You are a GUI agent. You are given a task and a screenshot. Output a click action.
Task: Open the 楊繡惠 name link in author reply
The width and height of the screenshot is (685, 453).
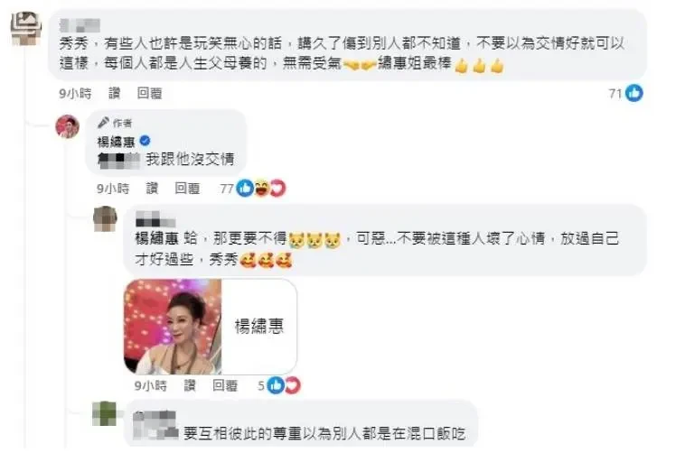click(117, 142)
